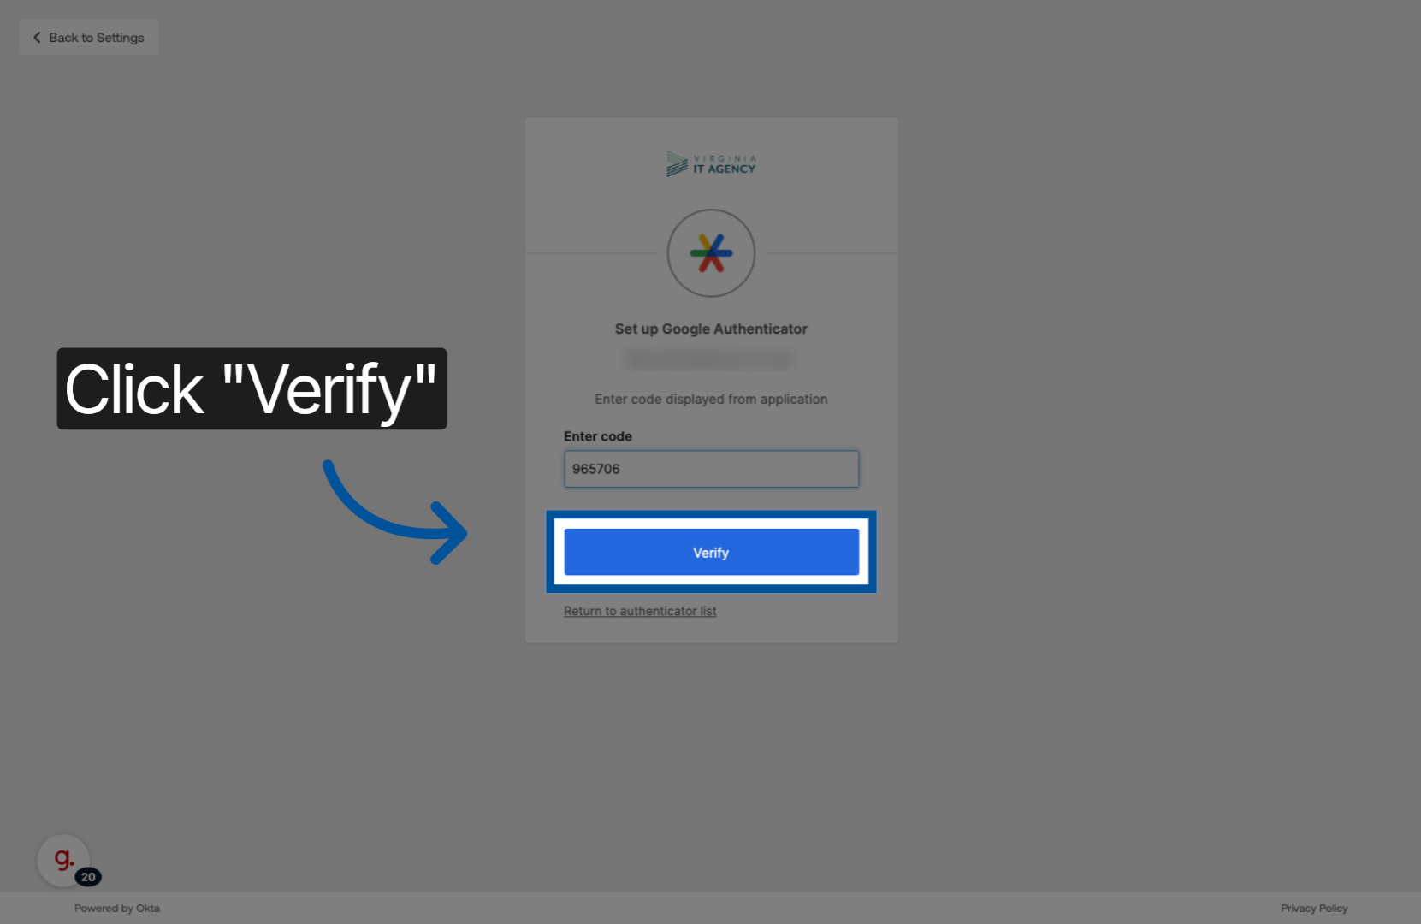
Task: Click the Virginia IT Agency logo
Action: (x=711, y=164)
